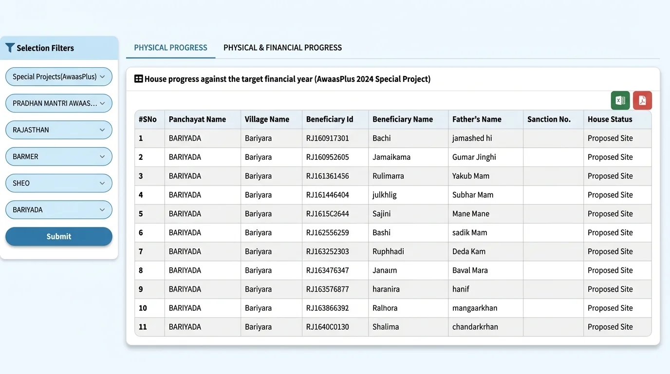The width and height of the screenshot is (670, 374).
Task: Open the Special Projects(AwaasPlus) dropdown
Action: pyautogui.click(x=59, y=76)
